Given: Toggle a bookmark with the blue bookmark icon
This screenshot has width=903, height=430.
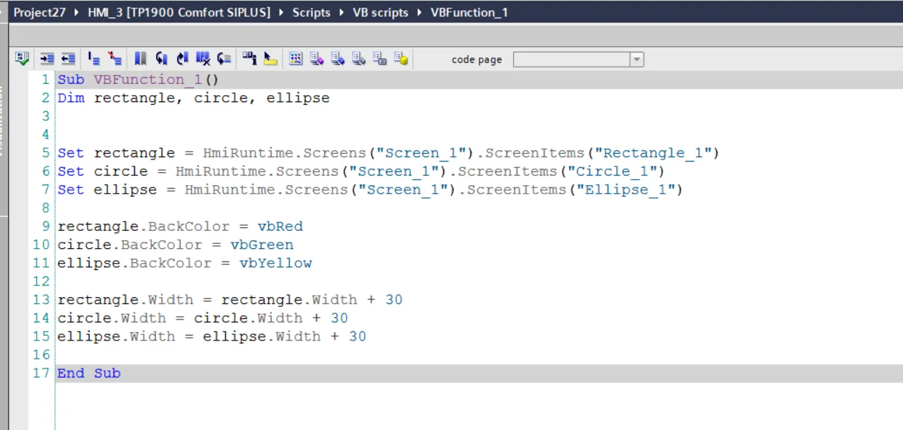Looking at the screenshot, I should (x=141, y=59).
